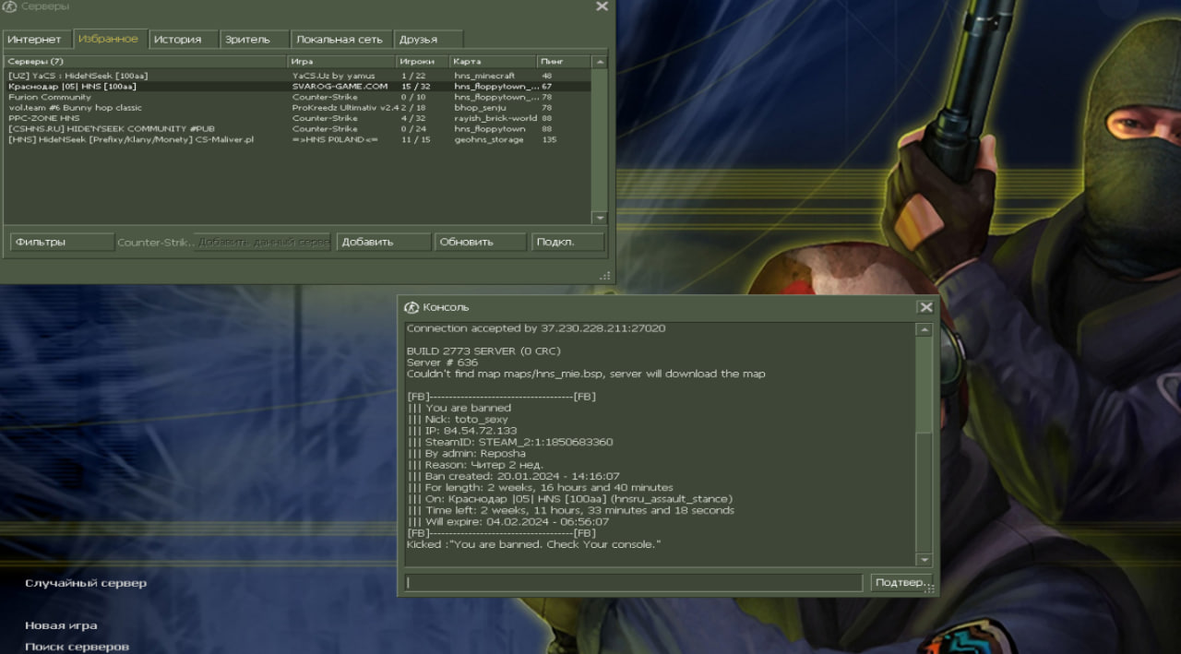Focus the console command input field
The height and width of the screenshot is (654, 1181).
point(633,582)
